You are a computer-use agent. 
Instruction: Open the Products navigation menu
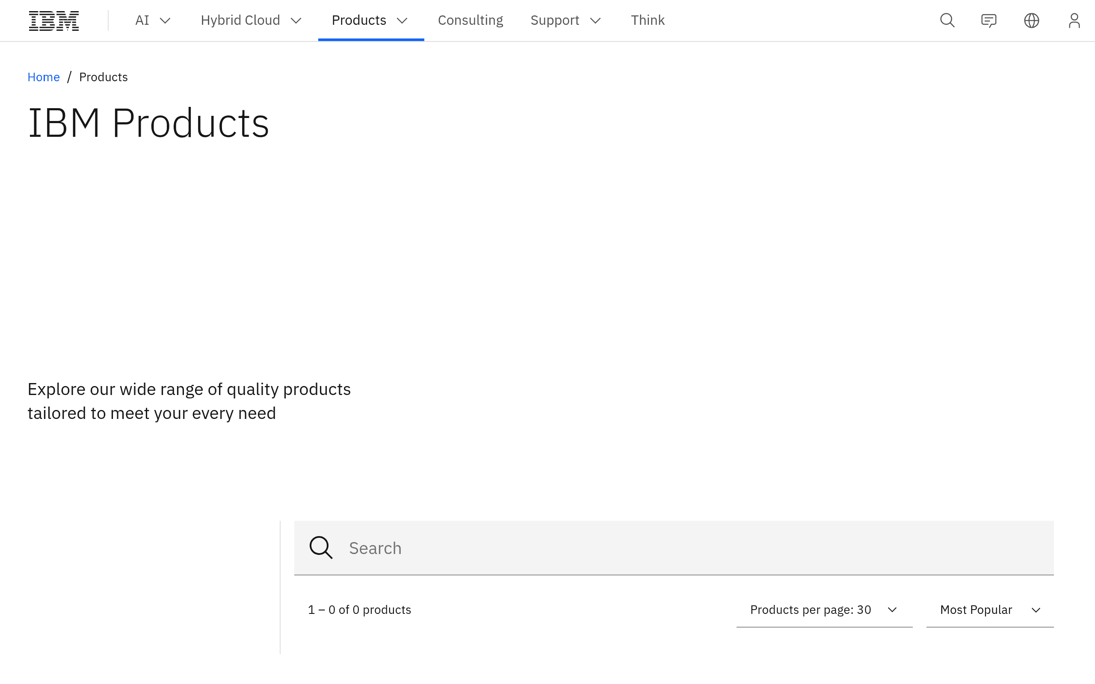371,21
